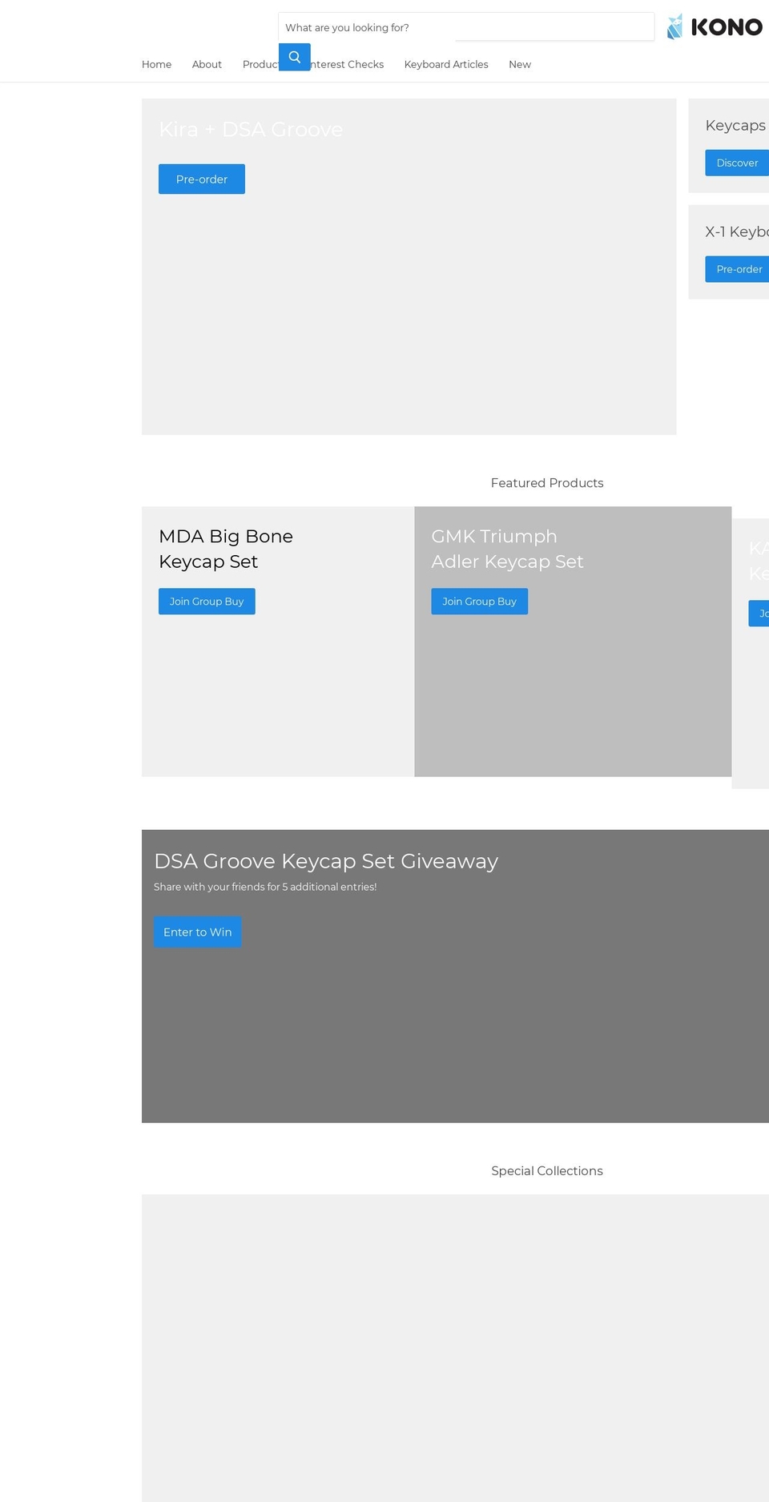Click Discover button under Keycaps
Image resolution: width=769 pixels, height=1502 pixels.
(x=737, y=163)
